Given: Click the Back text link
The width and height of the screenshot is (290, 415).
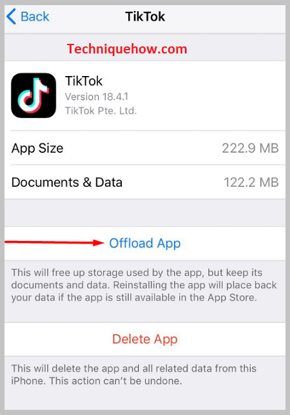Looking at the screenshot, I should (35, 17).
